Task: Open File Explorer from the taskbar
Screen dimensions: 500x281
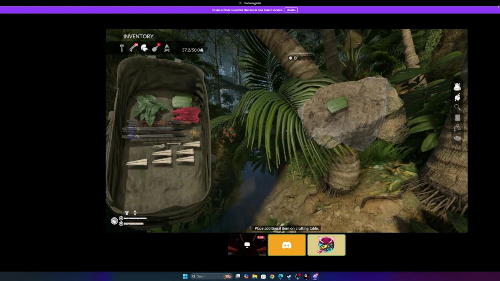Action: 255,276
